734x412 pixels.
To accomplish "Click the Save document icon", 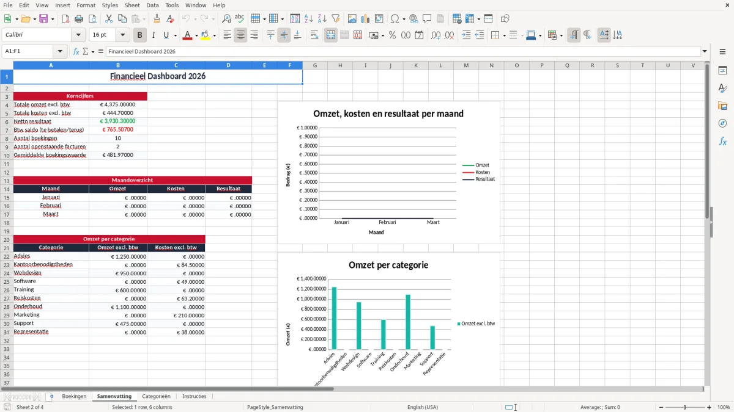I will [43, 19].
